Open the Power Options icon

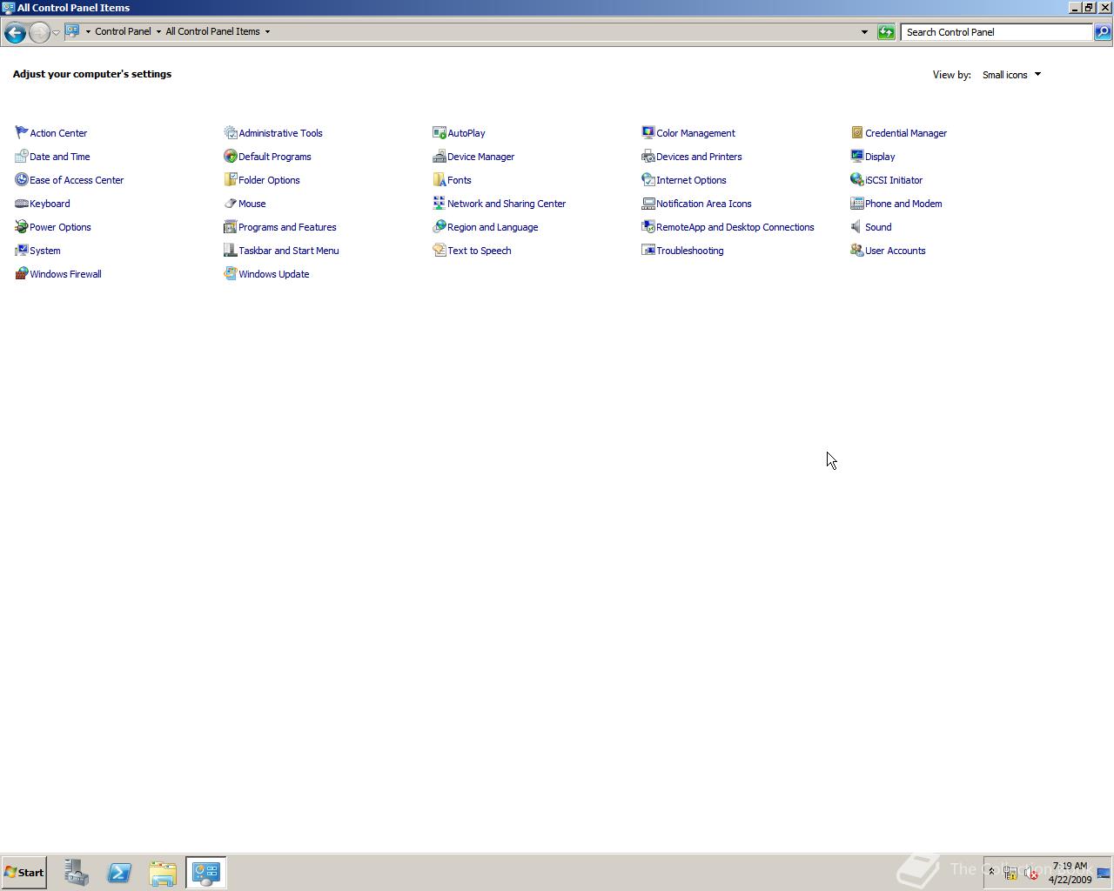click(x=22, y=227)
